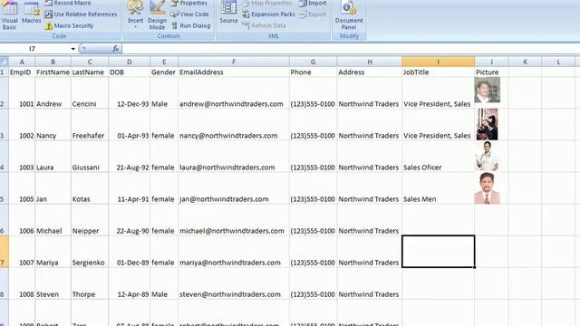Toggle Design Mode

pos(157,15)
